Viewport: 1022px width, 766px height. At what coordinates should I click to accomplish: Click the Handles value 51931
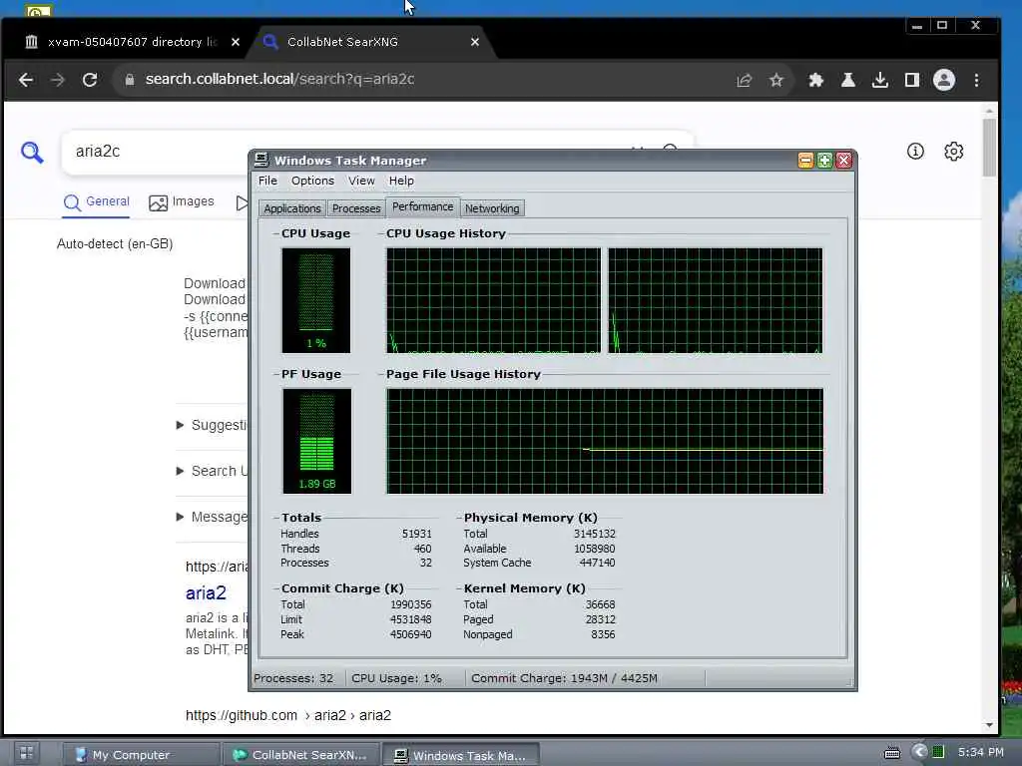(x=416, y=534)
